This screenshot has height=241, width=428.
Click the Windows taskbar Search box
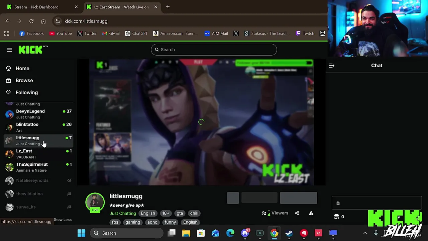click(x=127, y=233)
